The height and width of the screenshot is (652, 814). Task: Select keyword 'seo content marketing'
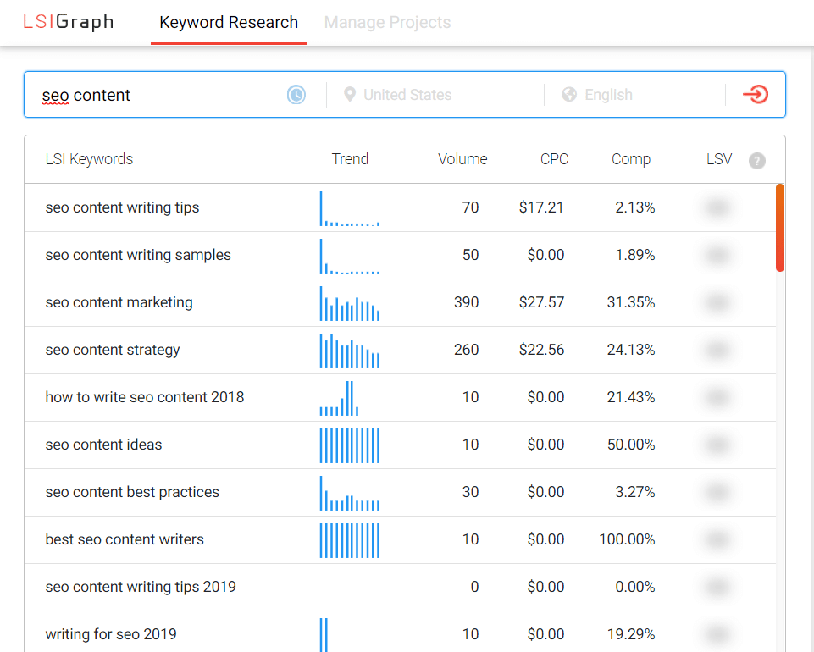coord(119,302)
